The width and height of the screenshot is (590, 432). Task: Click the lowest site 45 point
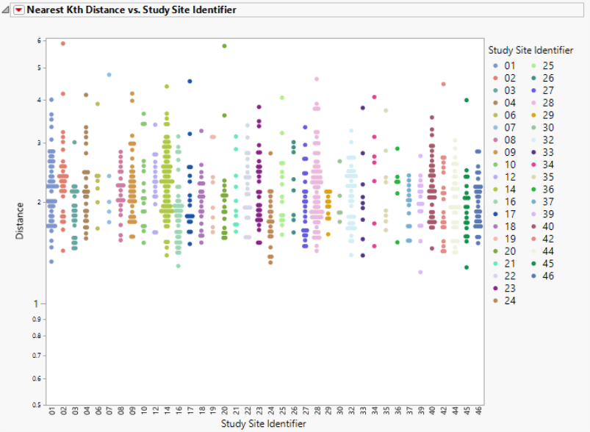[467, 267]
